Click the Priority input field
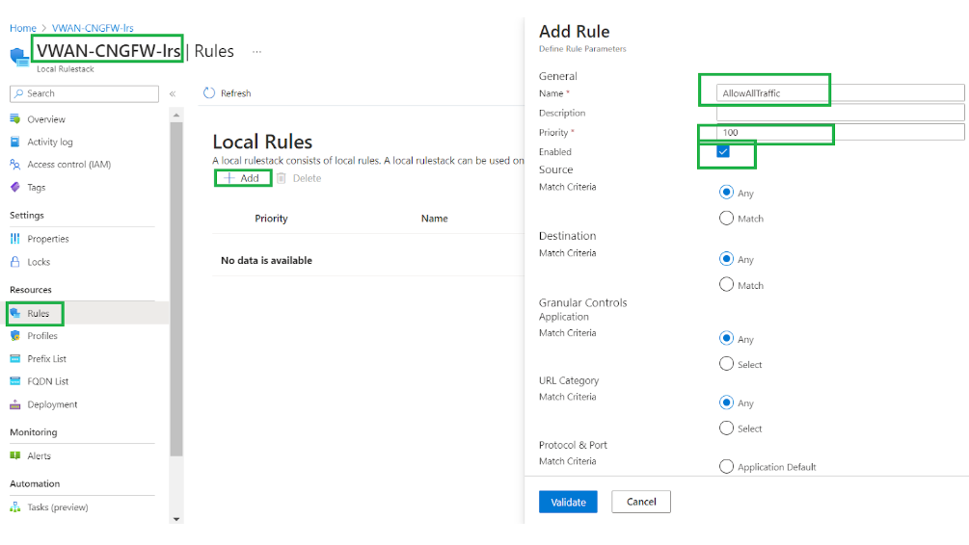This screenshot has height=545, width=969. (839, 132)
